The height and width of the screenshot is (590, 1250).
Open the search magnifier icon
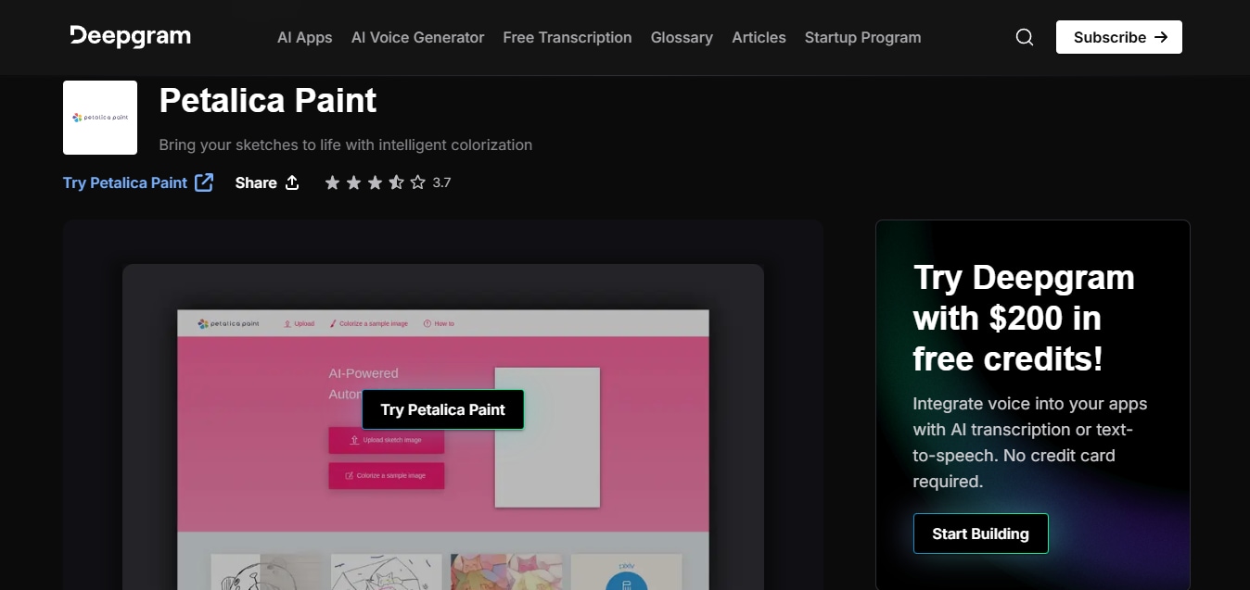coord(1025,37)
